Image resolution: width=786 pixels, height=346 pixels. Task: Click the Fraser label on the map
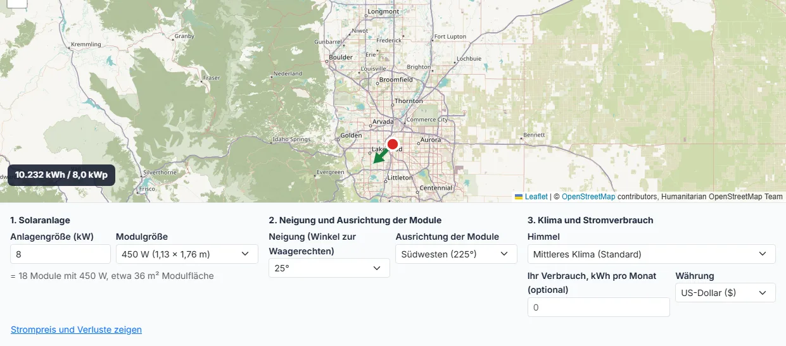(x=212, y=78)
